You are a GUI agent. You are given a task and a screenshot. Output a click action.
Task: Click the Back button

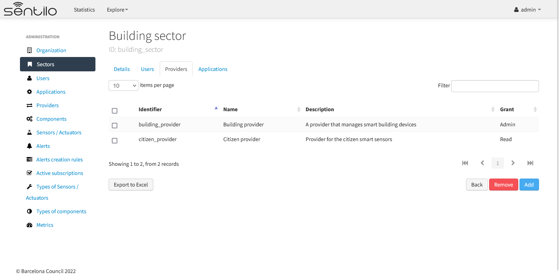click(x=477, y=185)
